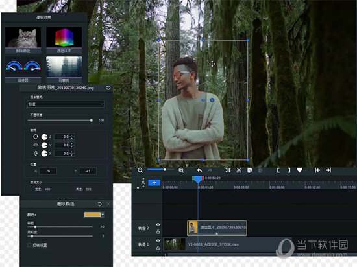
Task: Lock the 轨道 1 track
Action: point(158,248)
